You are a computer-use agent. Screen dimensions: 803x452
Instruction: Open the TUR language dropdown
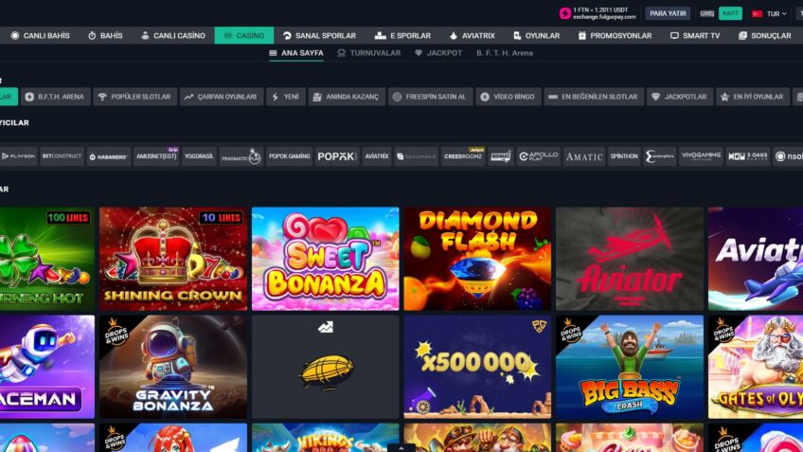pos(770,14)
